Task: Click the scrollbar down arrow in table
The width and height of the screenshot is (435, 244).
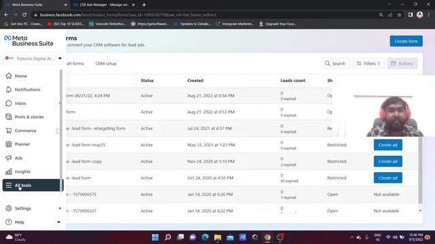Action: coord(420,211)
